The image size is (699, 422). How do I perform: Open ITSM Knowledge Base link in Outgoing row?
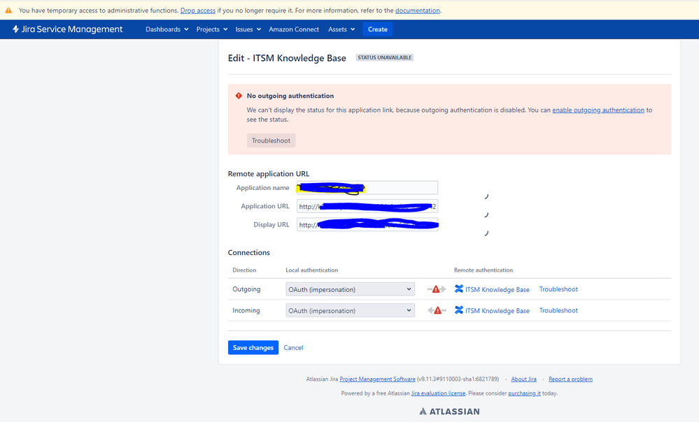pos(497,289)
